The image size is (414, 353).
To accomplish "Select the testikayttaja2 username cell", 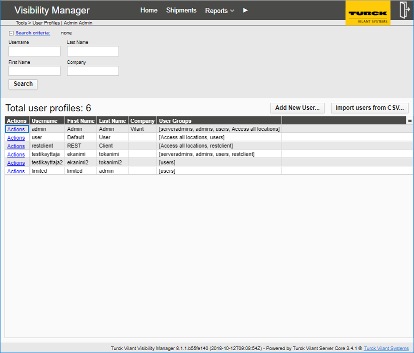I will (x=47, y=162).
